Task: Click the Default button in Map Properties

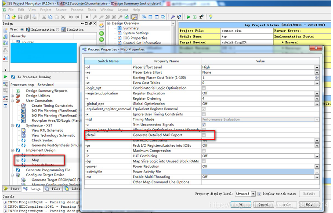Action: 309,194
